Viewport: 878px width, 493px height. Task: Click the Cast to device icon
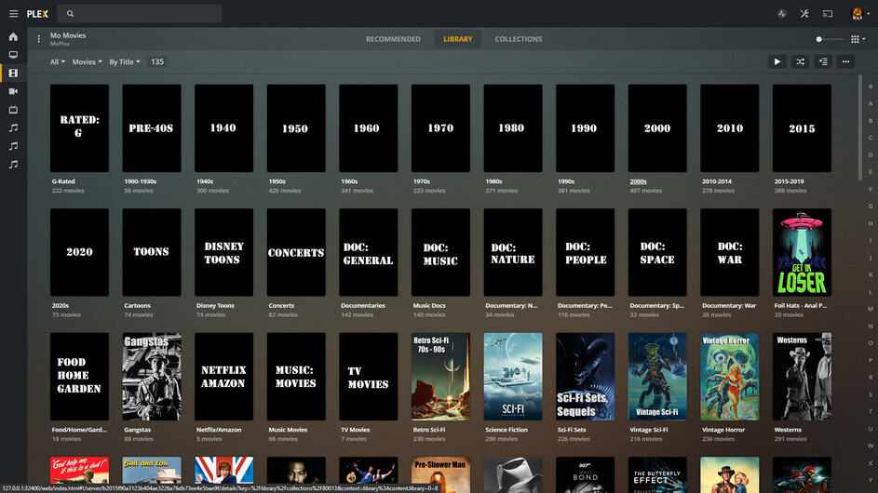pyautogui.click(x=828, y=13)
